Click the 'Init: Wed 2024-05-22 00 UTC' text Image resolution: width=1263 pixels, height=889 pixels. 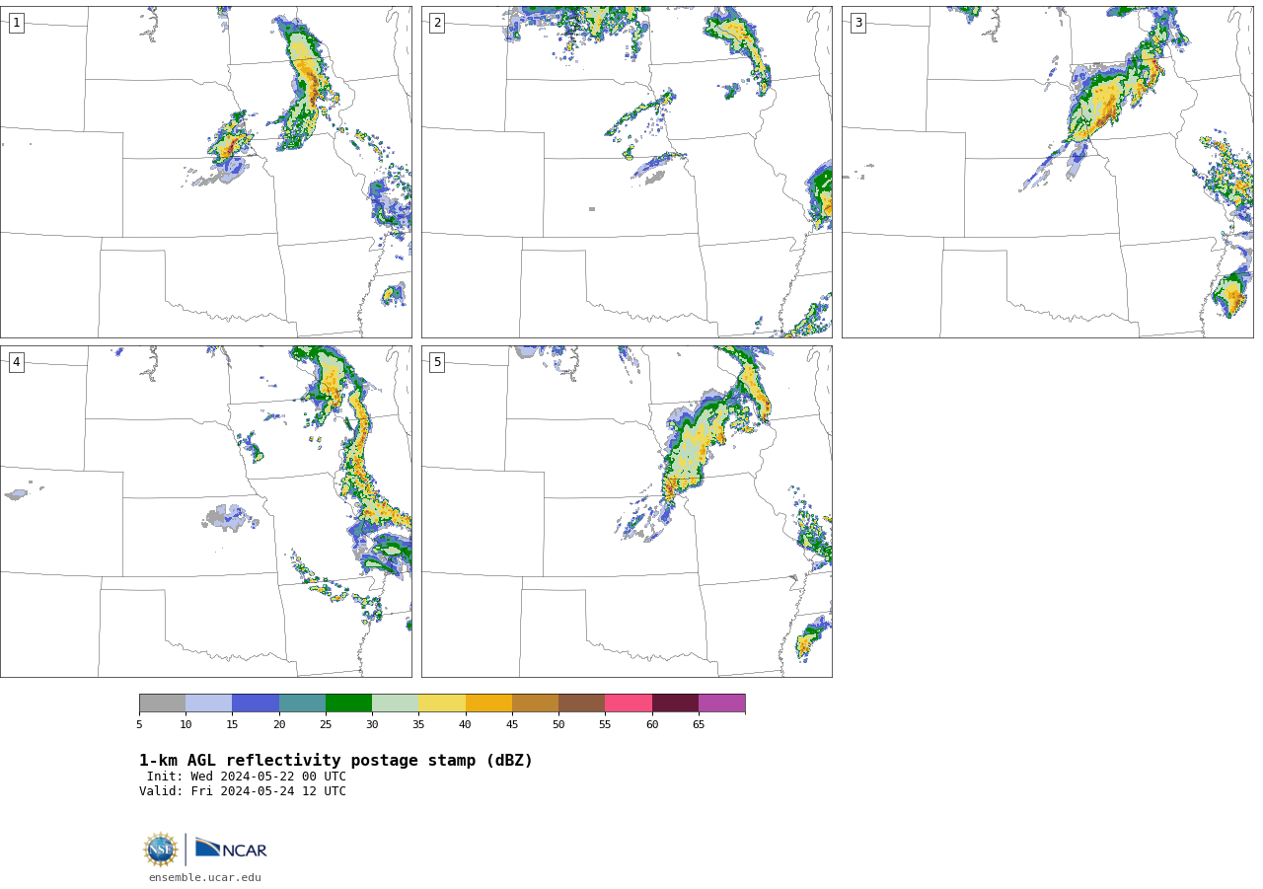point(247,777)
